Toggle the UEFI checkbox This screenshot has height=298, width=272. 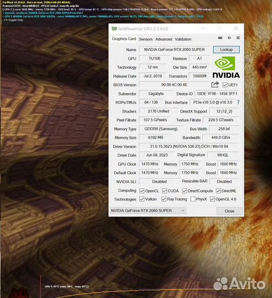(x=225, y=85)
